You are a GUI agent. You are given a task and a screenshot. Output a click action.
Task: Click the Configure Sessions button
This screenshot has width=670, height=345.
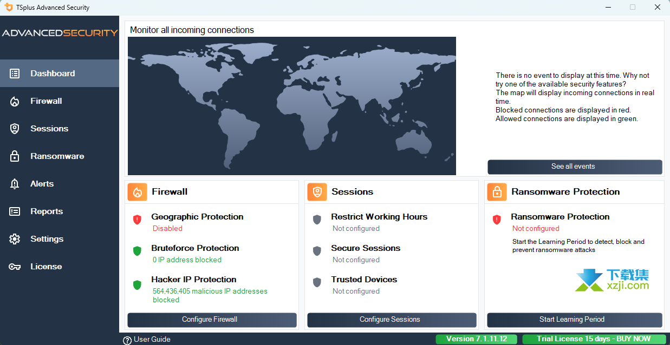pyautogui.click(x=392, y=320)
